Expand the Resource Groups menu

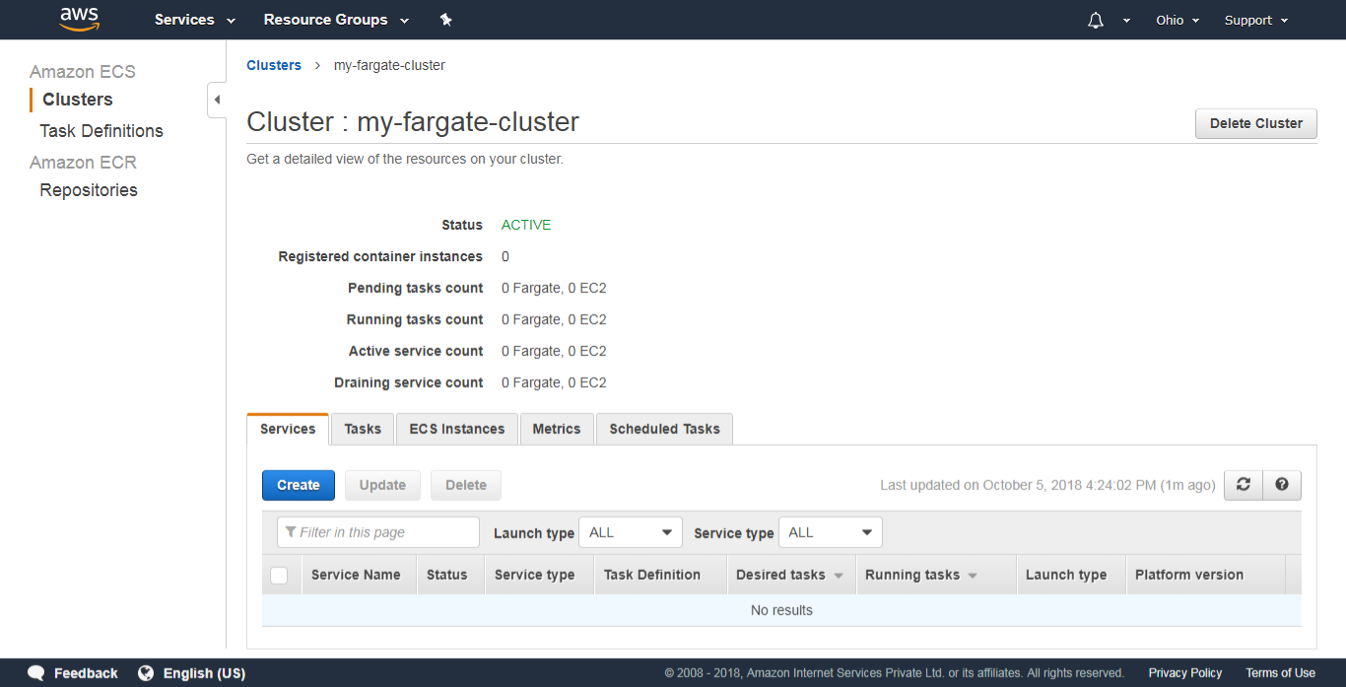[x=337, y=20]
